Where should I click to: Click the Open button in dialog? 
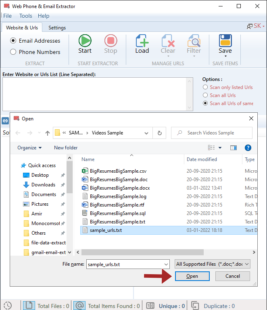pos(192,276)
